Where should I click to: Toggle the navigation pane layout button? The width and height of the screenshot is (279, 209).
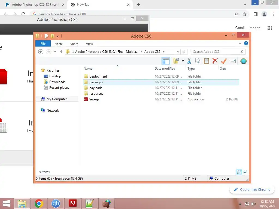pyautogui.click(x=166, y=61)
